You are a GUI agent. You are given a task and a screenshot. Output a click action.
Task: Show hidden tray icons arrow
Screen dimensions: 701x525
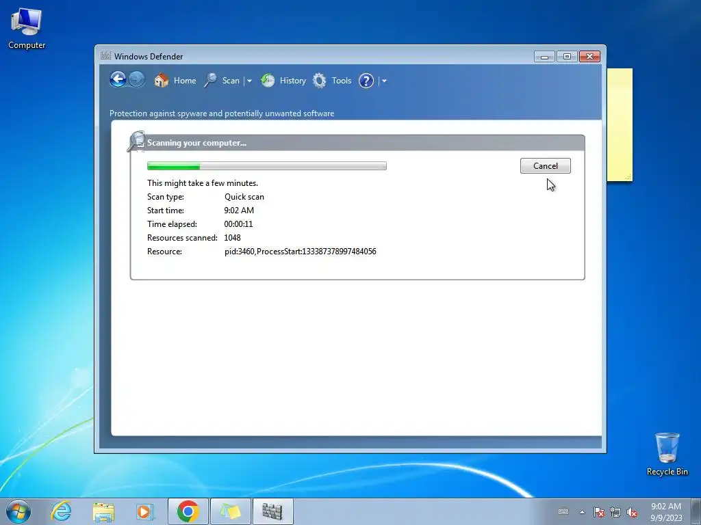click(x=582, y=512)
